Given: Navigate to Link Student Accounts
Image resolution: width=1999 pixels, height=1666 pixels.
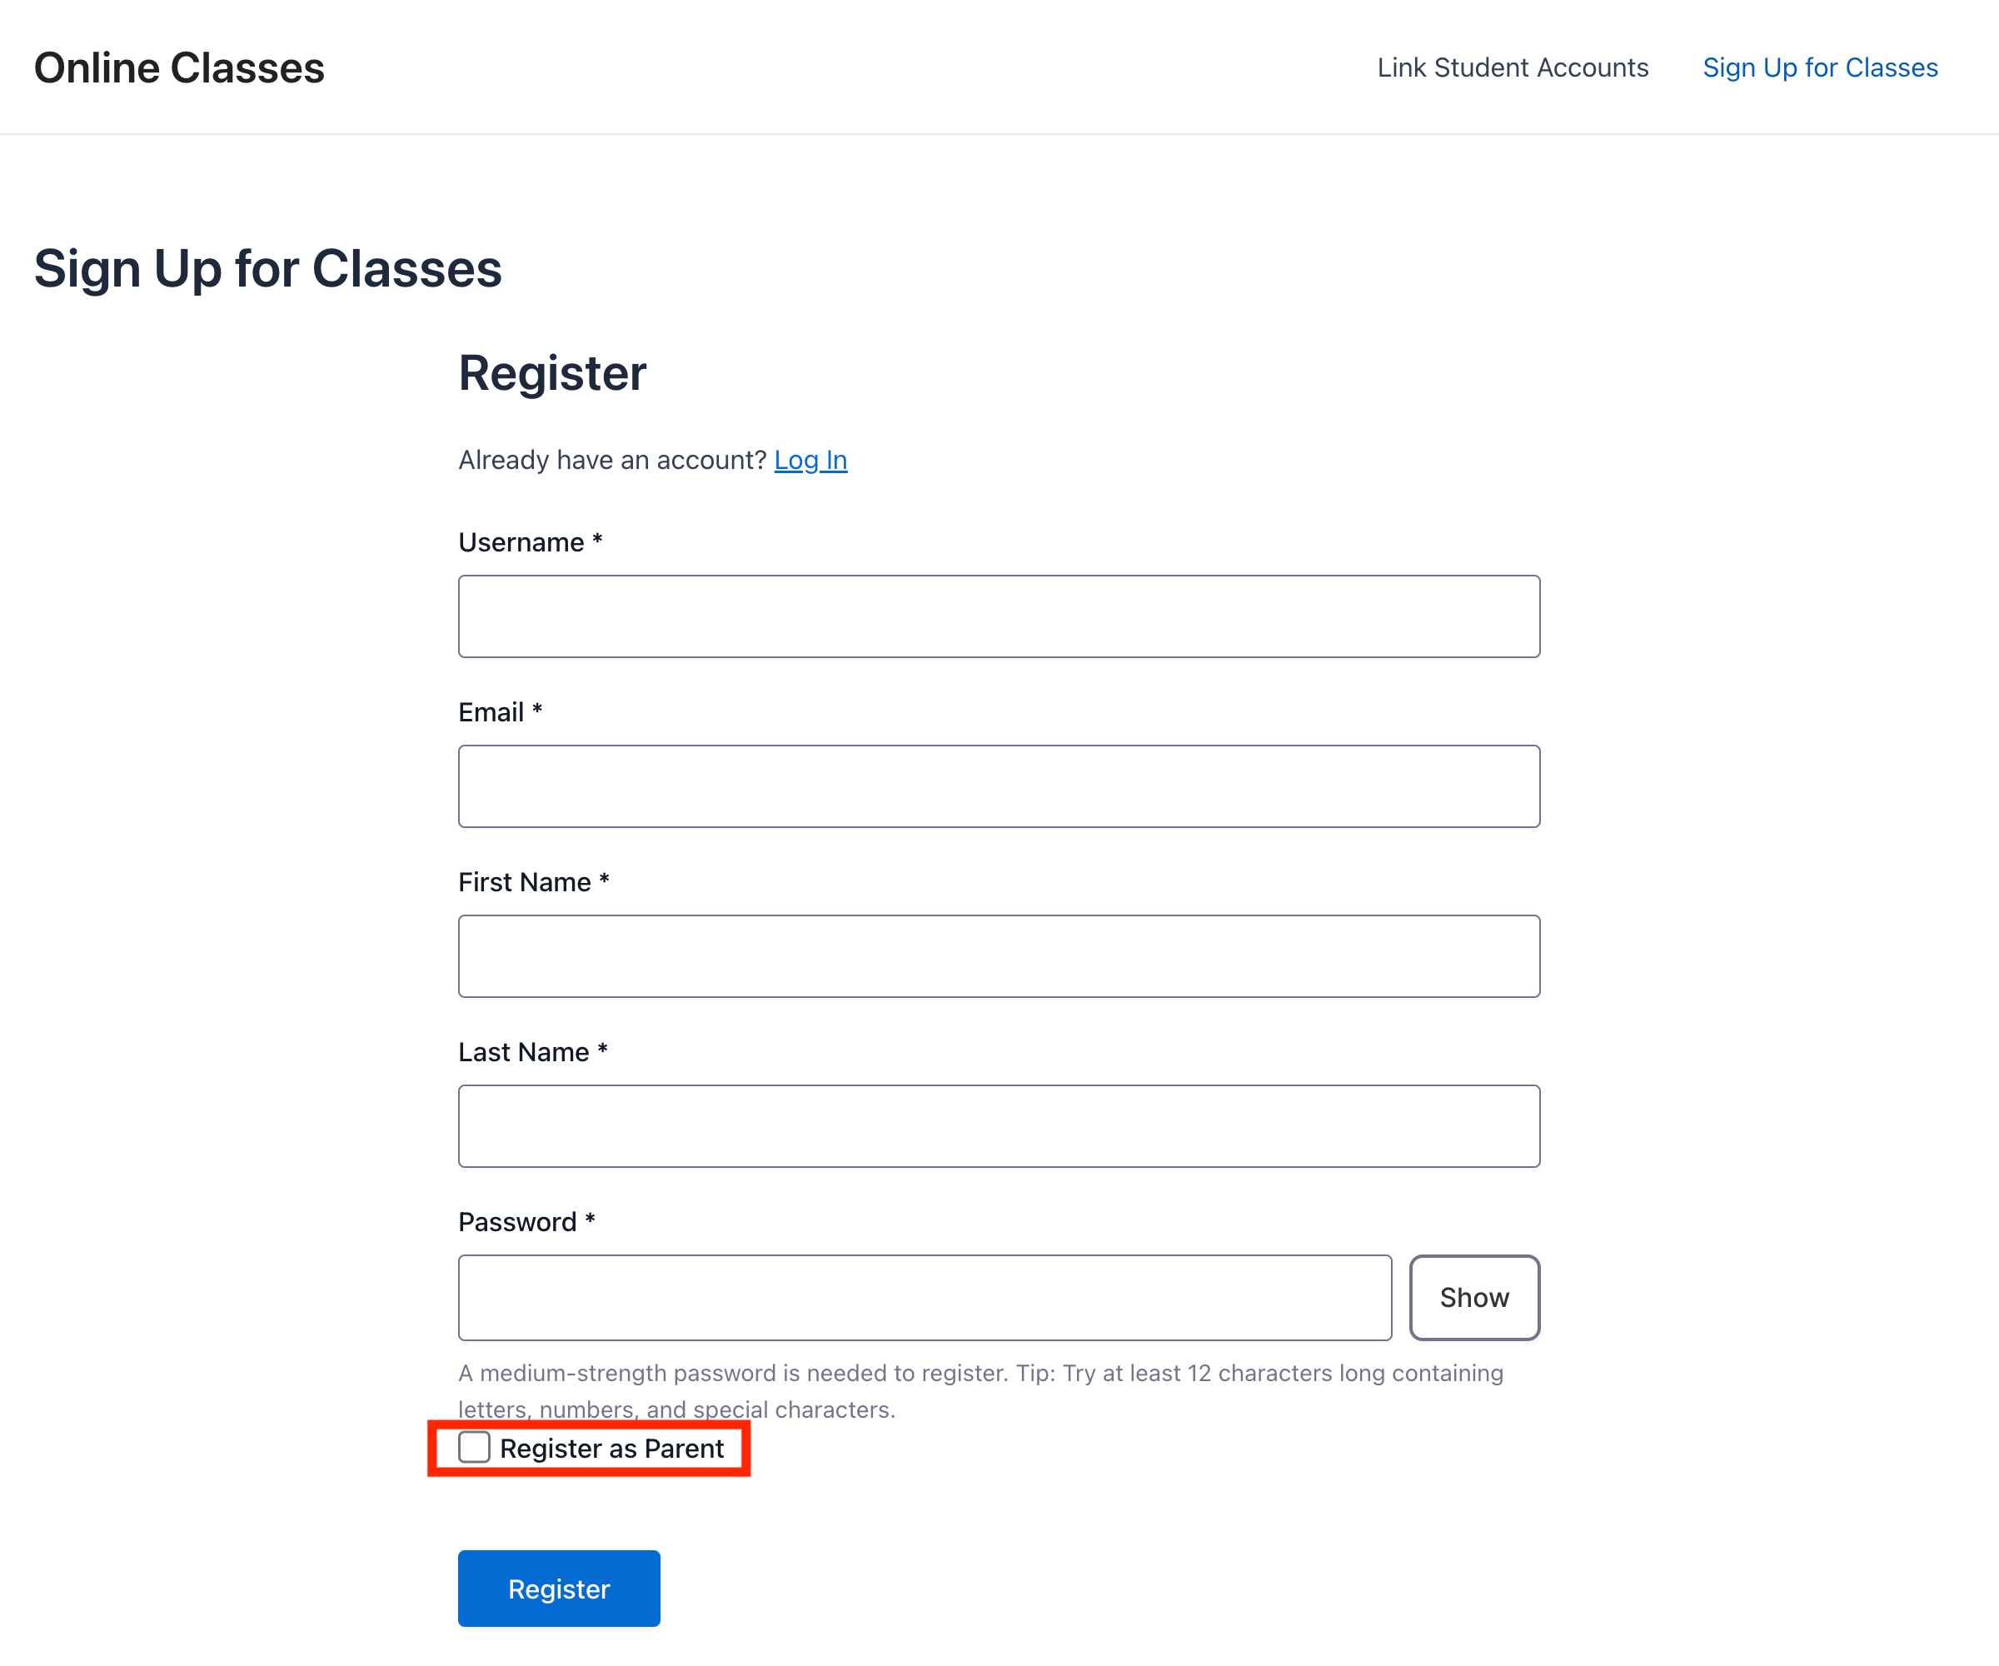Looking at the screenshot, I should point(1512,67).
